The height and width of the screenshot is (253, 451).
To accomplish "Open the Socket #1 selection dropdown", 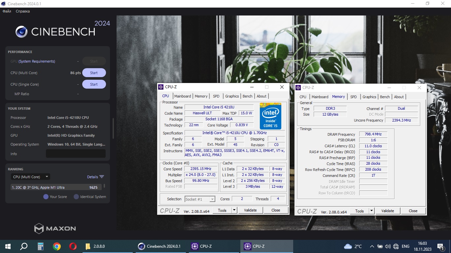I will (x=200, y=199).
